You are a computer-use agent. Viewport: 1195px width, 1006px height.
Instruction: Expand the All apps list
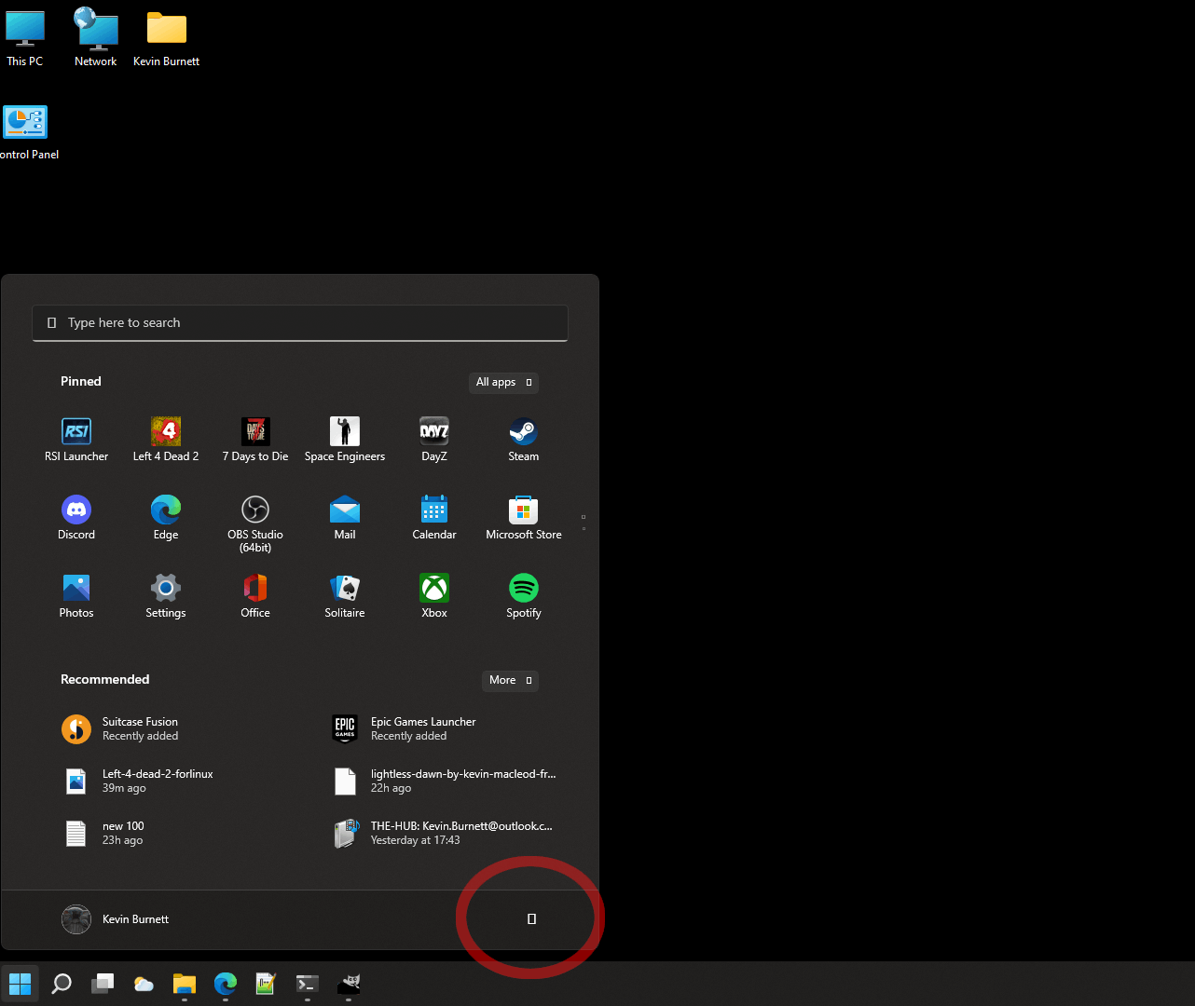[503, 382]
